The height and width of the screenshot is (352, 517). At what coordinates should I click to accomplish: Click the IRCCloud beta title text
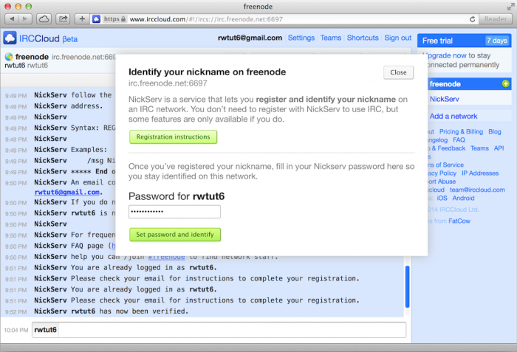click(48, 38)
